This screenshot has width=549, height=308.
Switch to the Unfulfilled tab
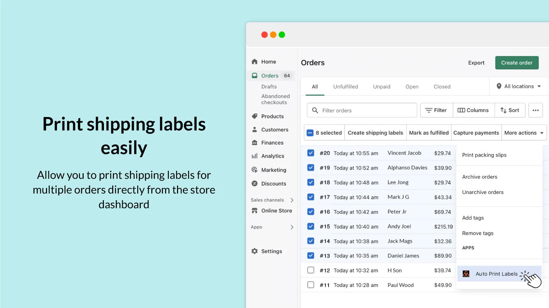pos(345,87)
